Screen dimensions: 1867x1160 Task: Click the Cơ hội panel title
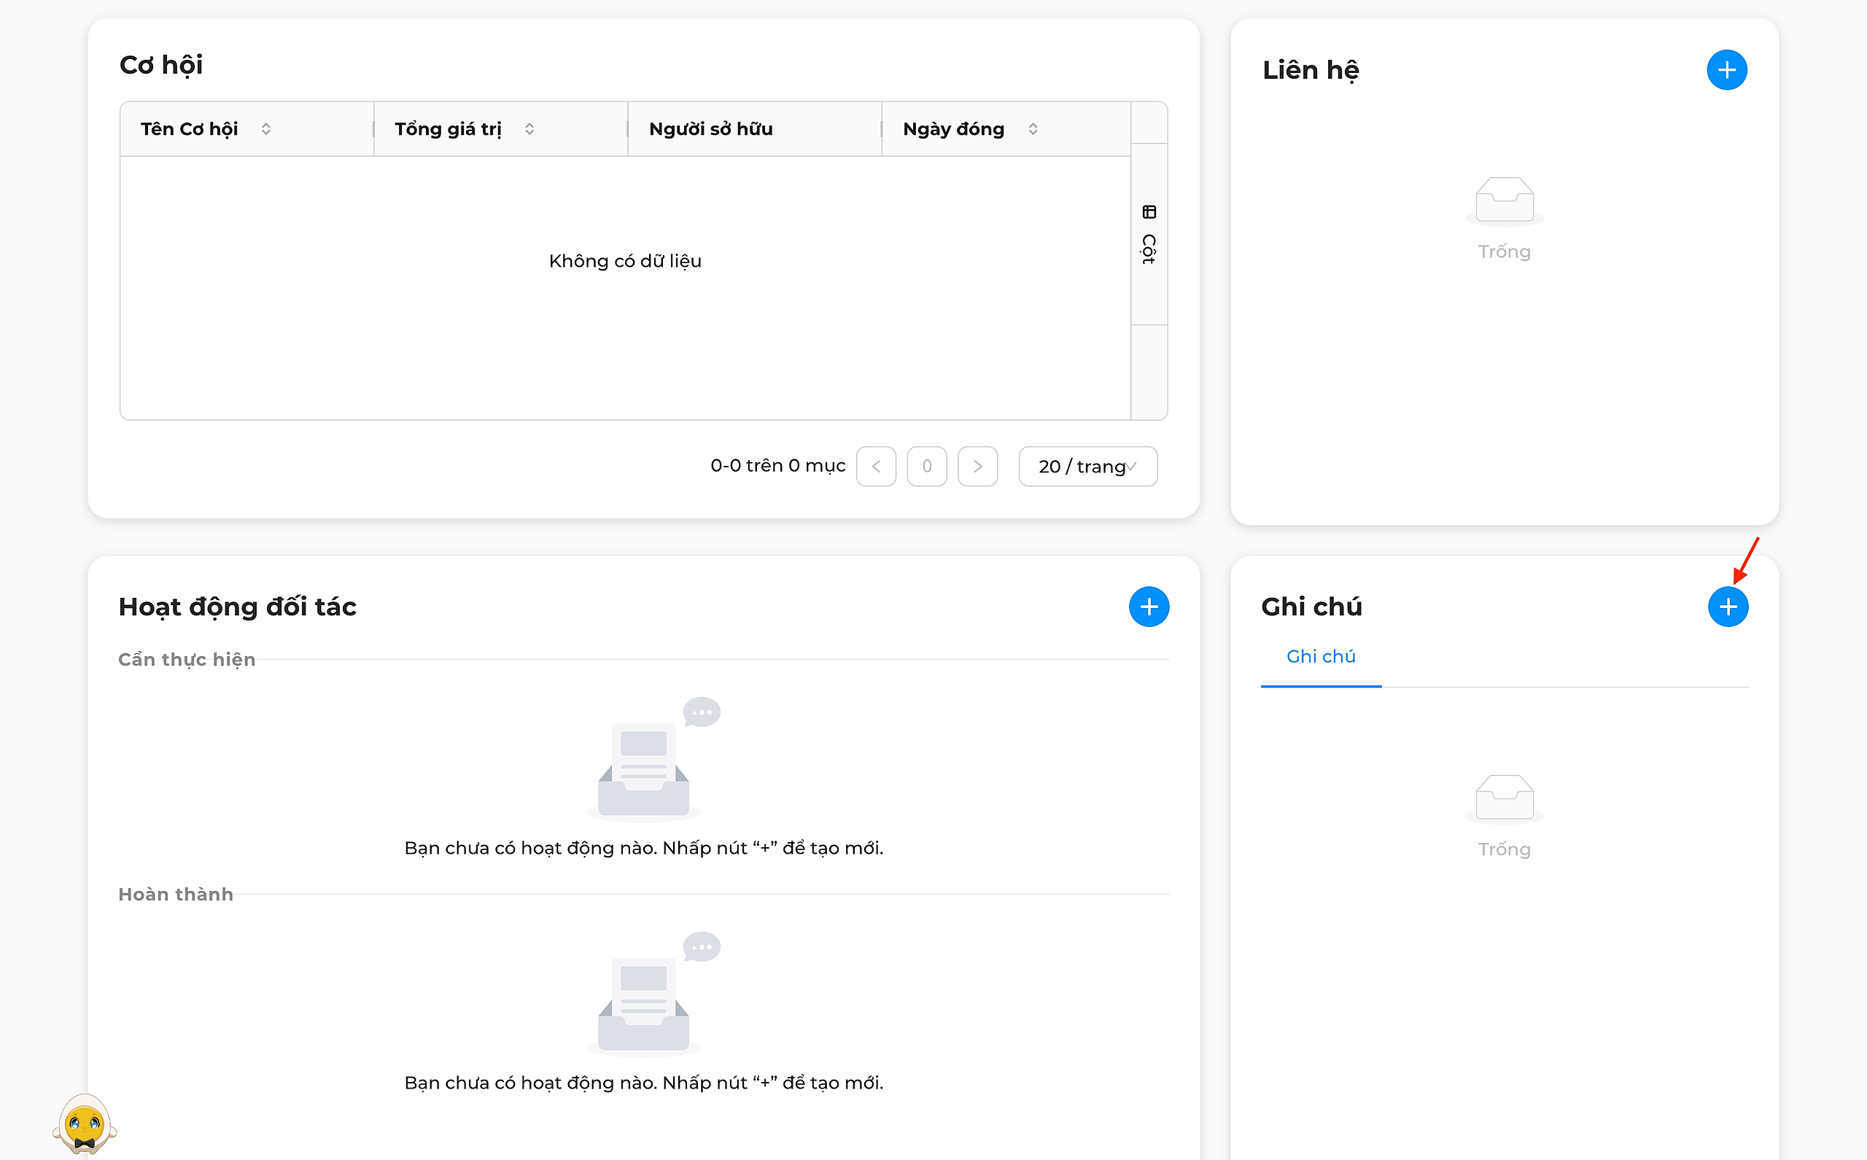tap(161, 65)
